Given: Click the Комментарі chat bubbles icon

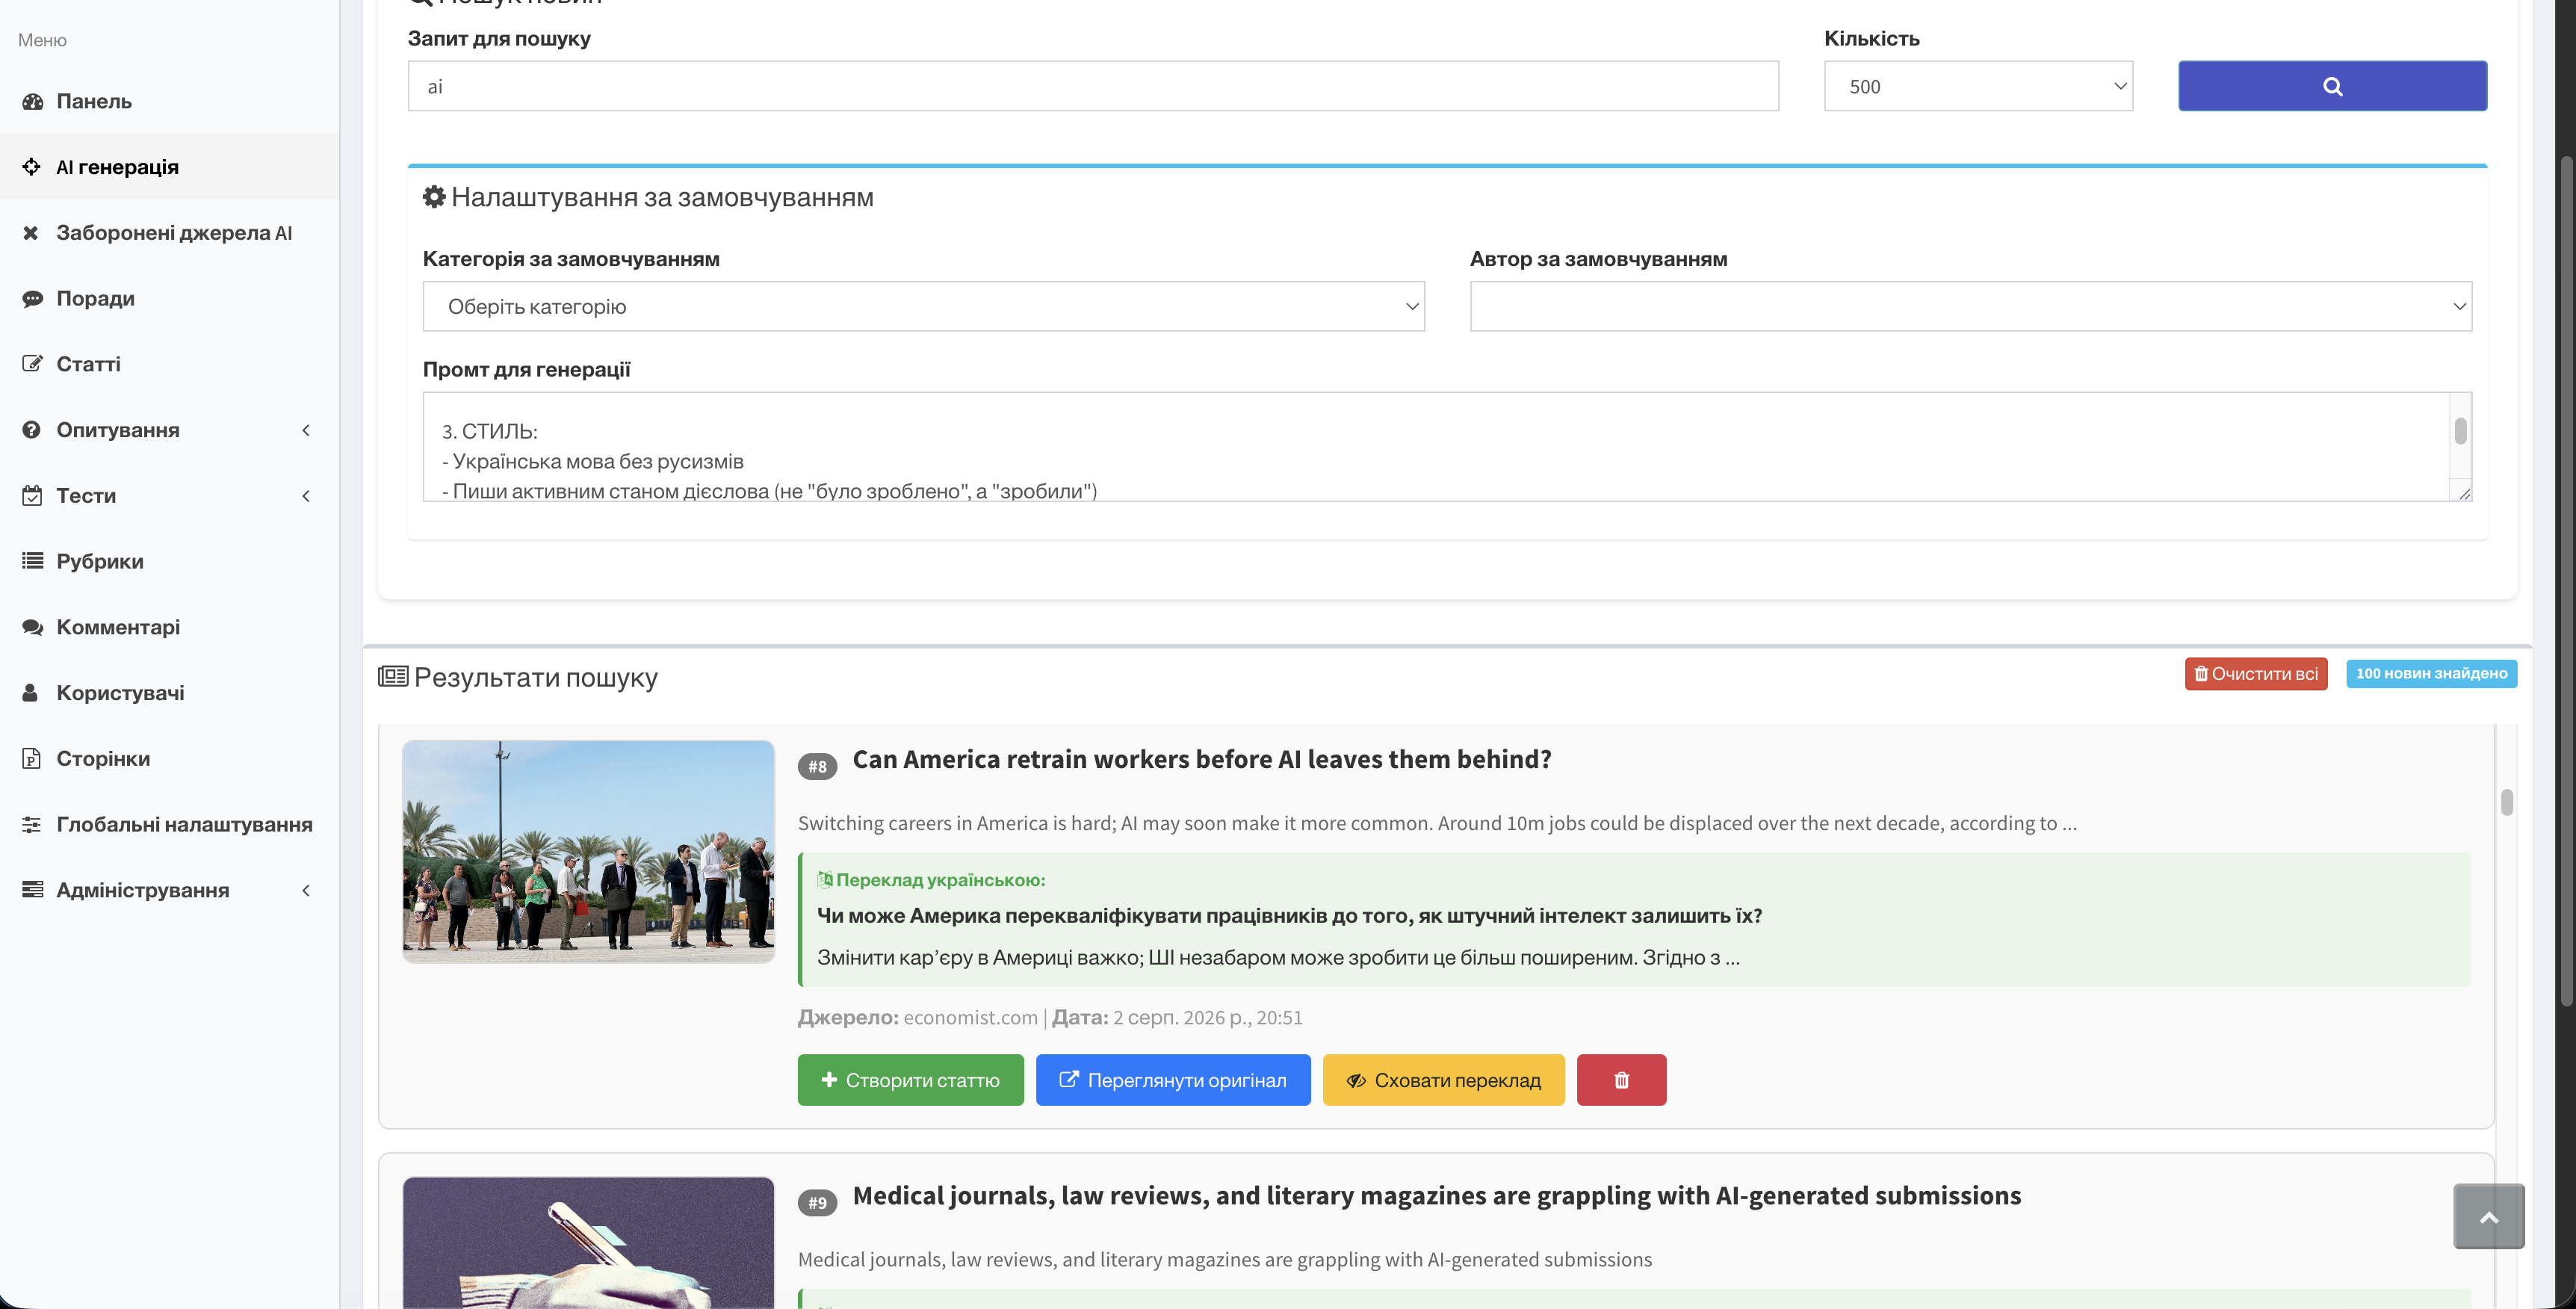Looking at the screenshot, I should (x=32, y=627).
